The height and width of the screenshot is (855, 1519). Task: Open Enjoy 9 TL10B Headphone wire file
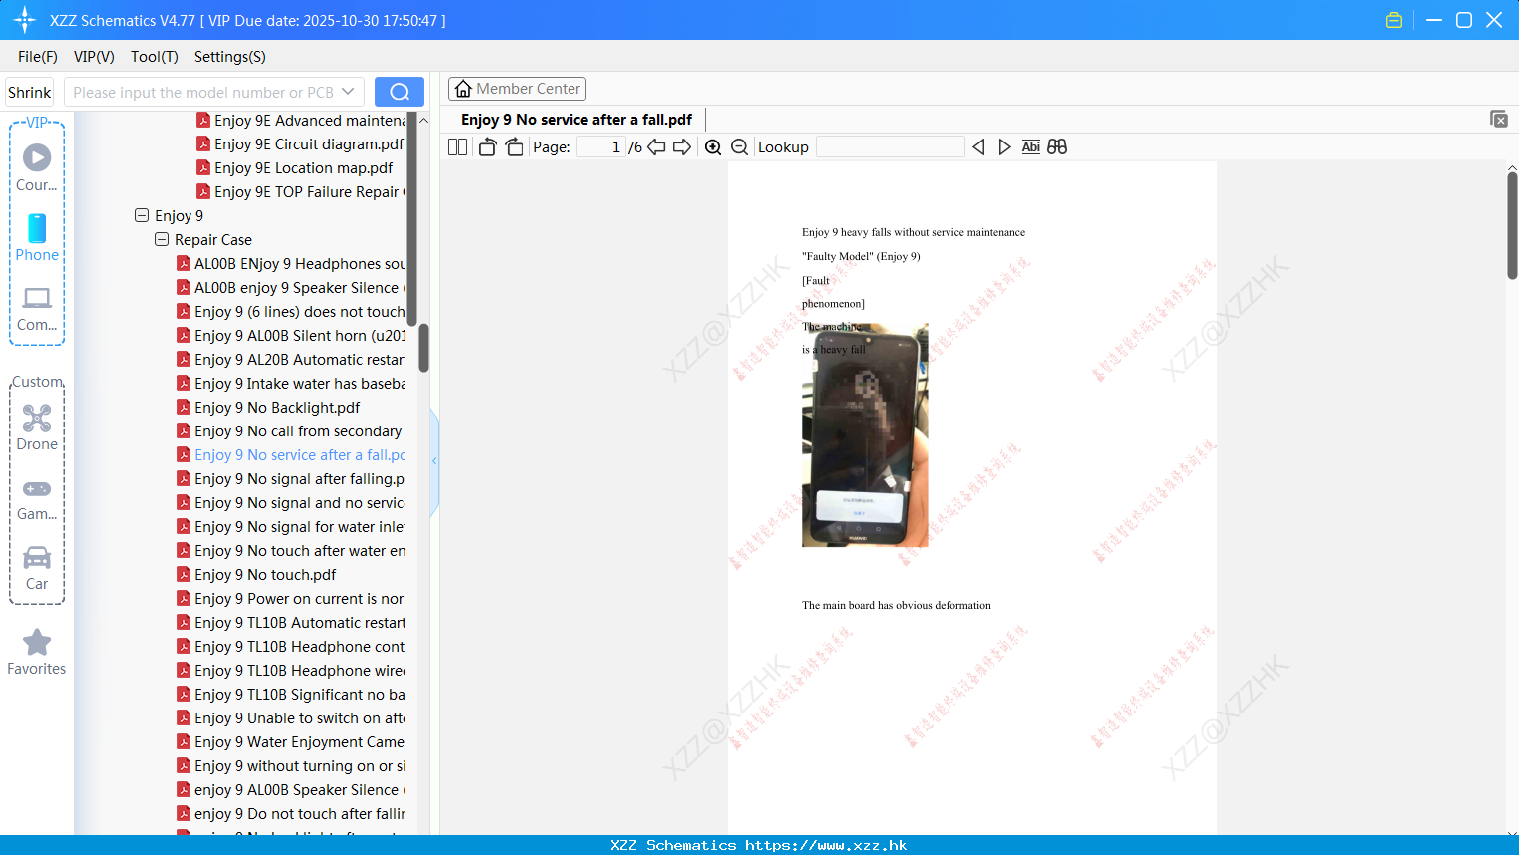coord(290,671)
